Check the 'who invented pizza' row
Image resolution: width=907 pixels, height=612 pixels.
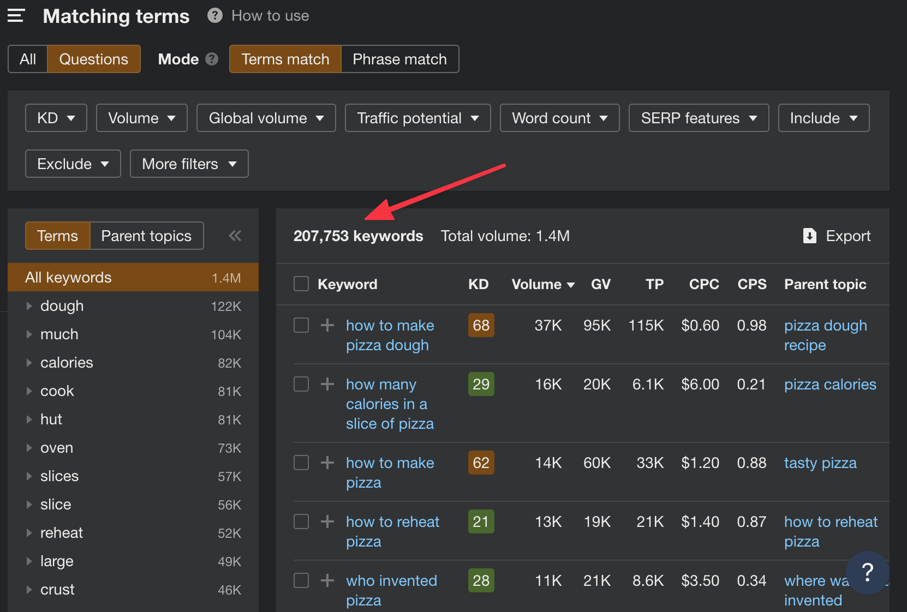click(301, 580)
